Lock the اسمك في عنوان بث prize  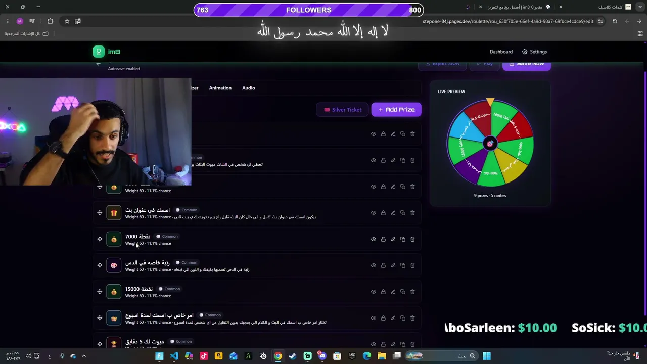pyautogui.click(x=383, y=213)
